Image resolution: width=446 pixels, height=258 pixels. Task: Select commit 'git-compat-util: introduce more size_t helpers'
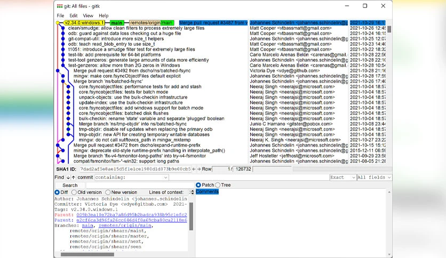116,38
